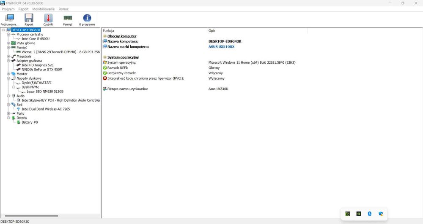The width and height of the screenshot is (423, 224).
Task: Click the Wi-Fi icon beside Wireless-AC 7265
Action: 18,109
